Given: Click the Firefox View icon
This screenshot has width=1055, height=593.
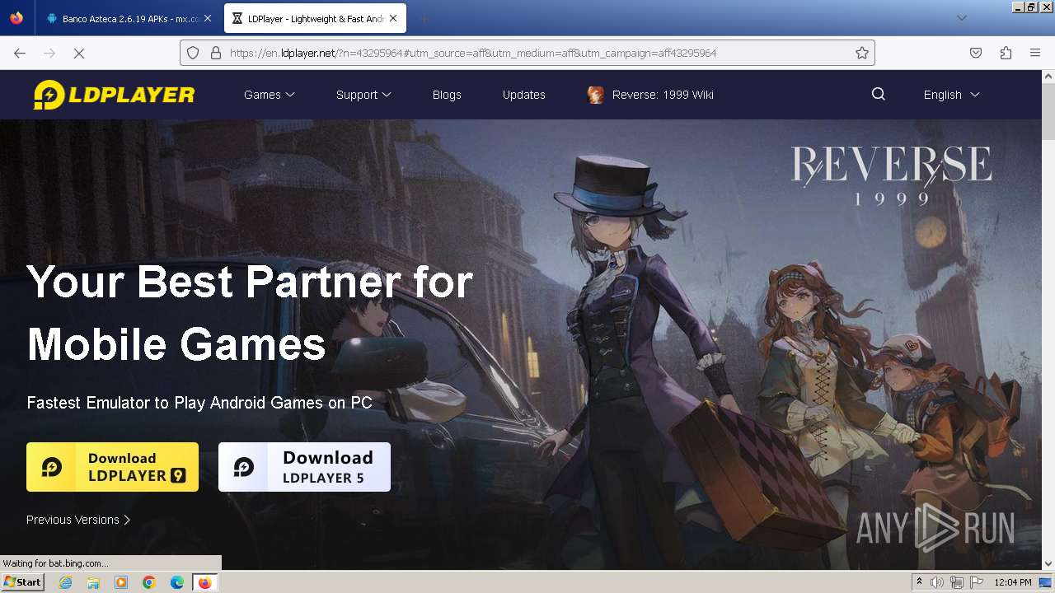Looking at the screenshot, I should 16,18.
